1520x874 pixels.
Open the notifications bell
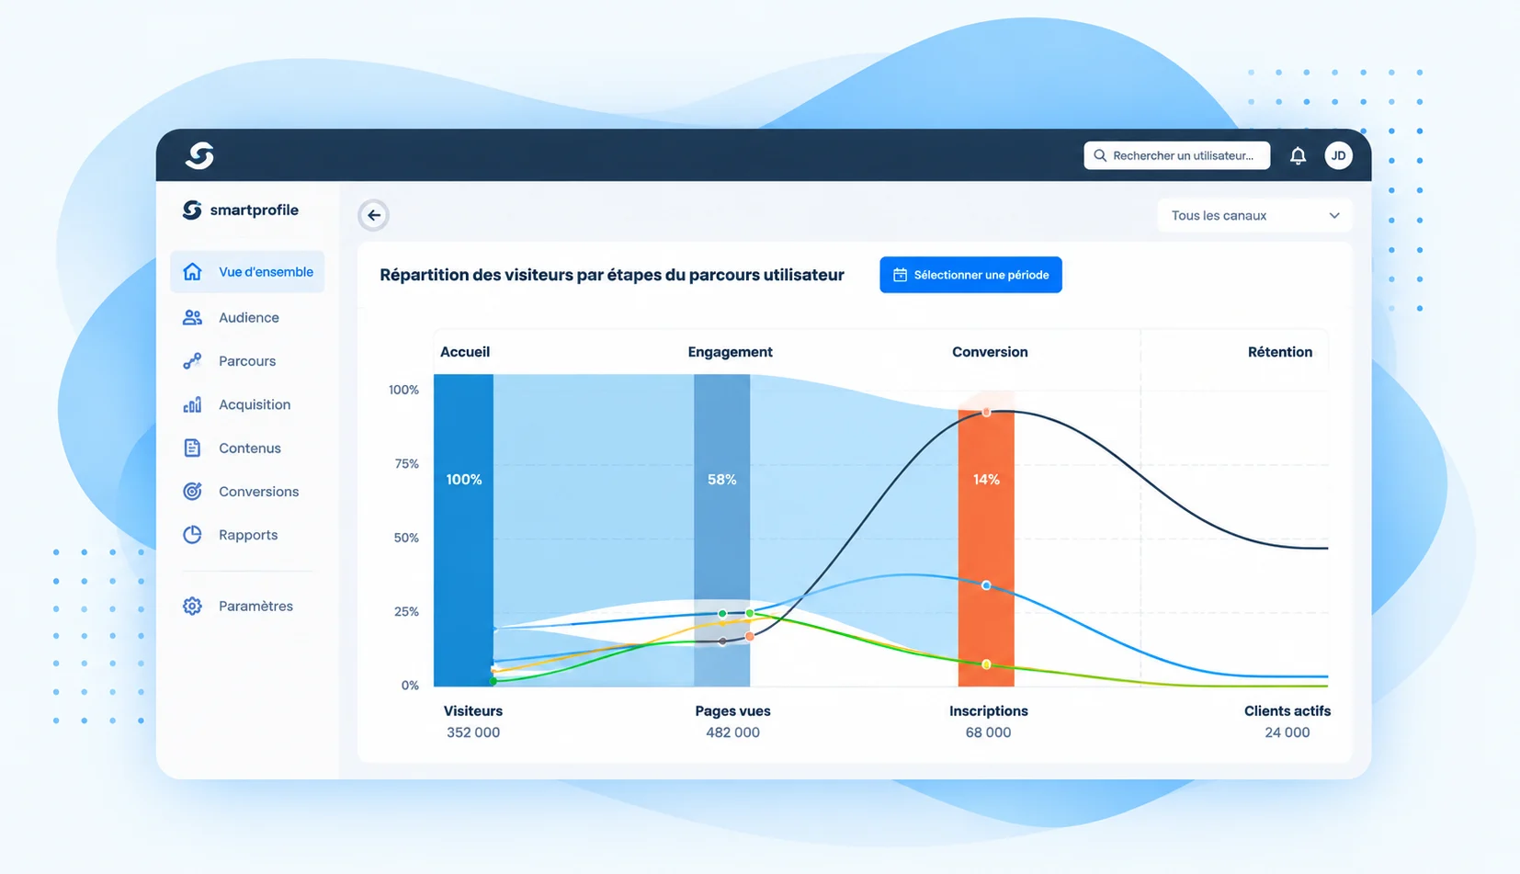tap(1298, 155)
